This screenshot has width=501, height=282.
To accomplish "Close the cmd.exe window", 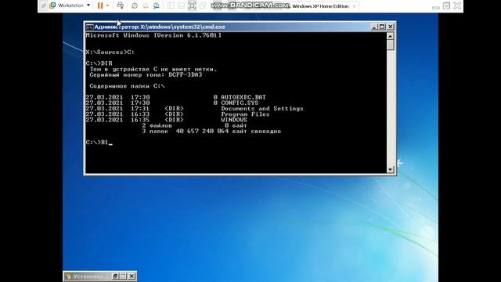I will pos(391,27).
